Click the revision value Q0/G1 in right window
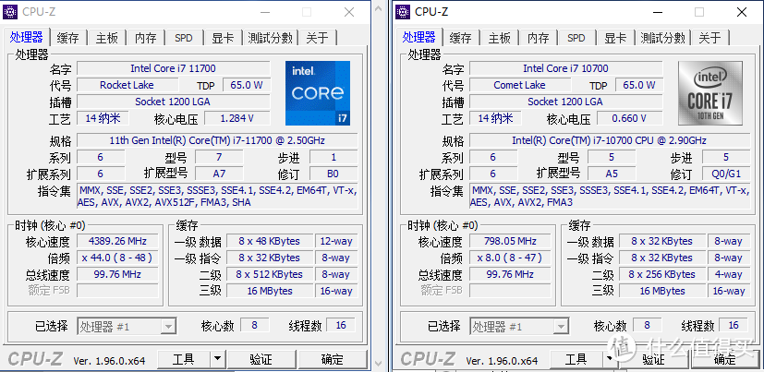 pos(726,174)
